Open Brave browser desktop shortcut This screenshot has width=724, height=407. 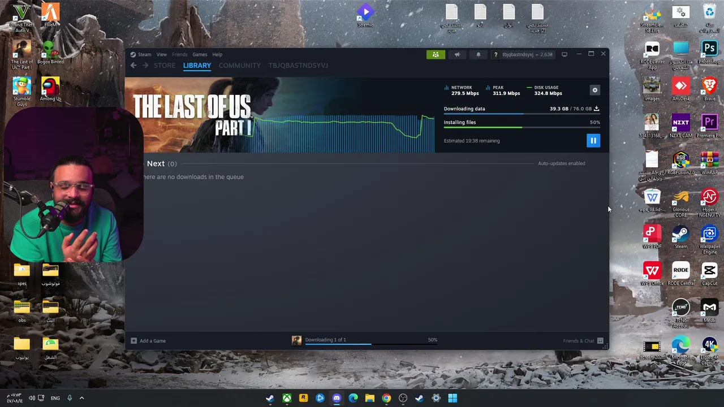click(709, 89)
